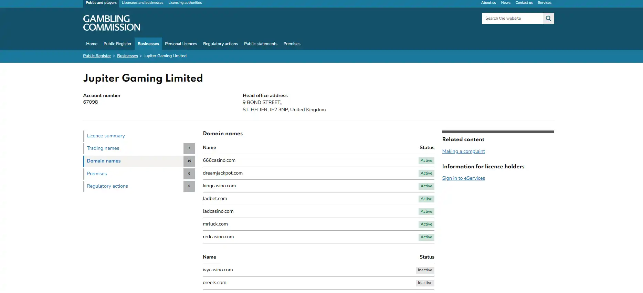This screenshot has width=643, height=293.
Task: Open the Contact us page
Action: (524, 3)
